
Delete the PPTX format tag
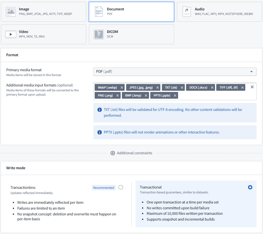(175, 96)
